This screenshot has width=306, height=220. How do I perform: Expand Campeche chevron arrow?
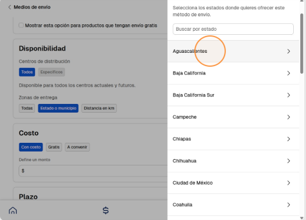289,117
